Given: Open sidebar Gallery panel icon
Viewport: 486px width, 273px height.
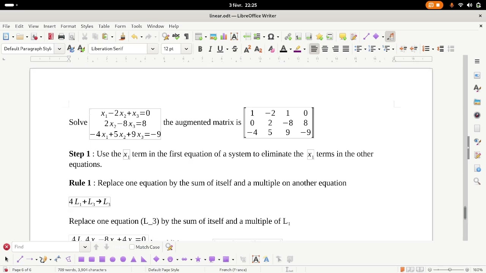Looking at the screenshot, I should point(477,102).
